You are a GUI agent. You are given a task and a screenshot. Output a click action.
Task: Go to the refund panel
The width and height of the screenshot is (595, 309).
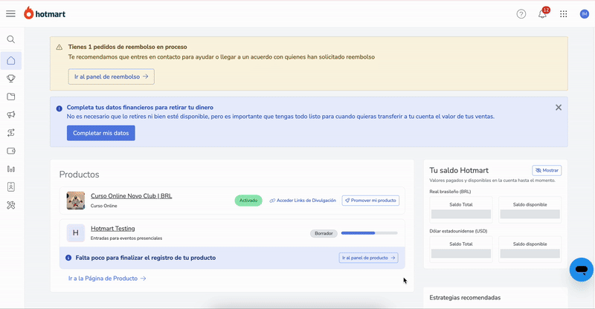tap(111, 77)
